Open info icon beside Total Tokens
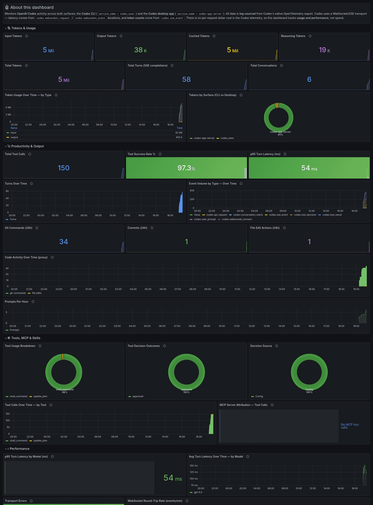The image size is (373, 505). (x=26, y=66)
